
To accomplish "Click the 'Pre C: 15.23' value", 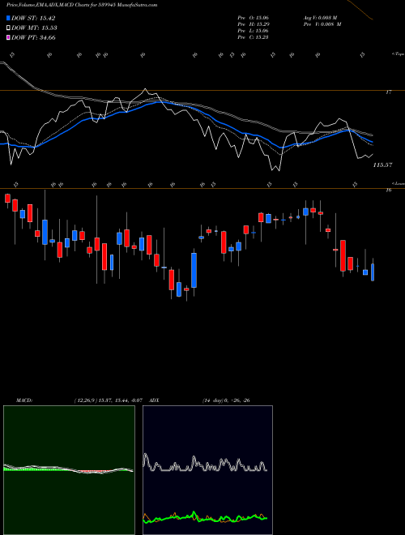I will click(x=253, y=37).
